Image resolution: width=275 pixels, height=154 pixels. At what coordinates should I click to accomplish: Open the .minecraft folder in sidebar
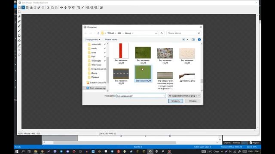96,44
